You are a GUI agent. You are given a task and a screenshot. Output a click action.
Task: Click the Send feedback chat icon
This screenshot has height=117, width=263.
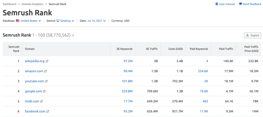pyautogui.click(x=240, y=4)
